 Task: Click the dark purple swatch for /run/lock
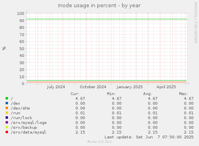point(7,118)
